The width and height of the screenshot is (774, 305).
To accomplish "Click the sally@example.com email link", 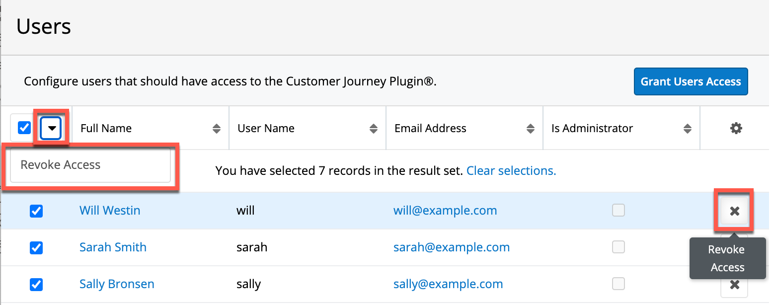I will click(x=448, y=284).
